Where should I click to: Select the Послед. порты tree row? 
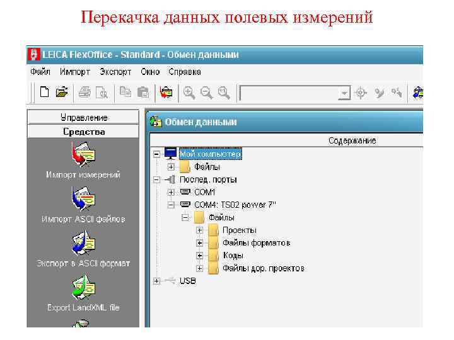(208, 179)
